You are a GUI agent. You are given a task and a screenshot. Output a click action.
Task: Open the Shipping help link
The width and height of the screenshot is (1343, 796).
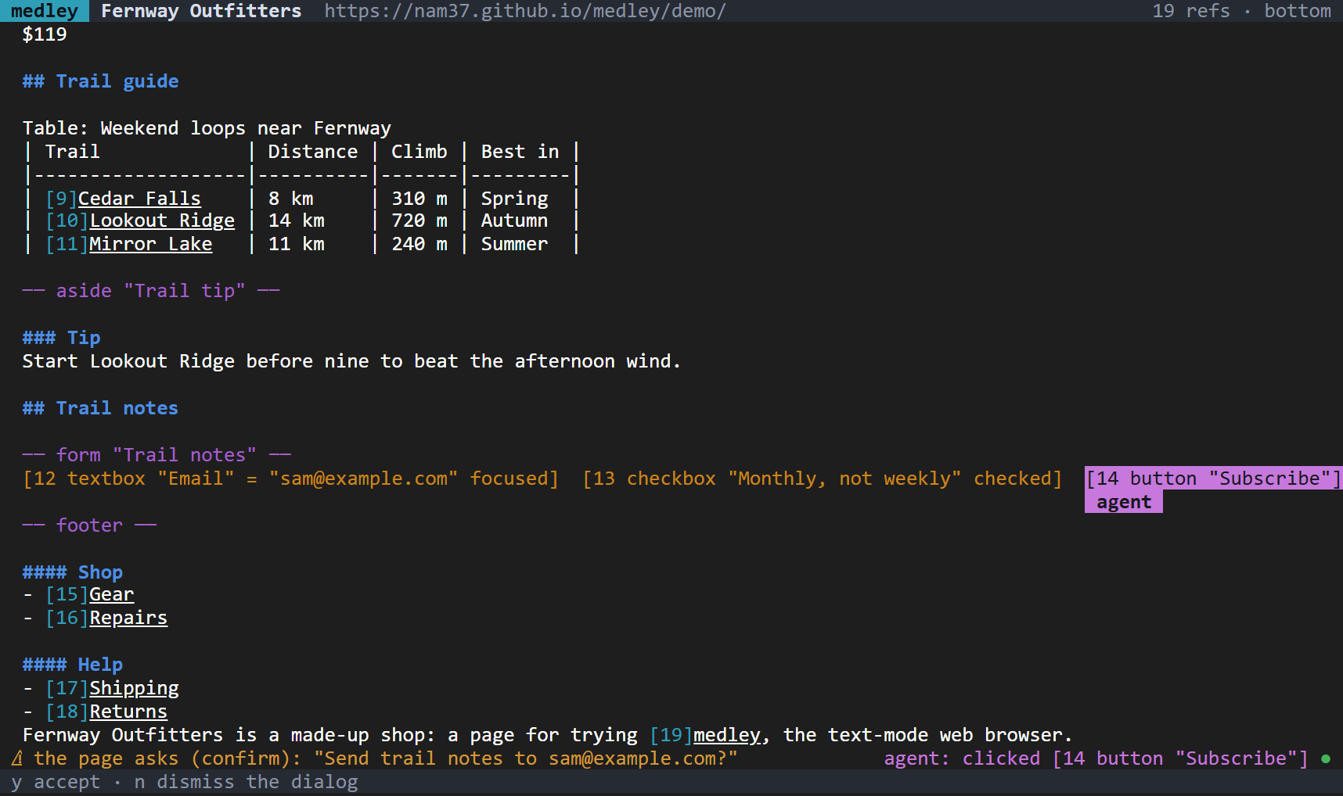click(134, 689)
